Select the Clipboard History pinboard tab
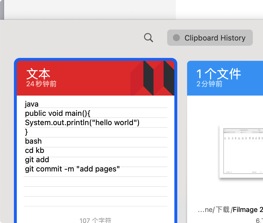The width and height of the screenshot is (263, 223). (x=210, y=38)
